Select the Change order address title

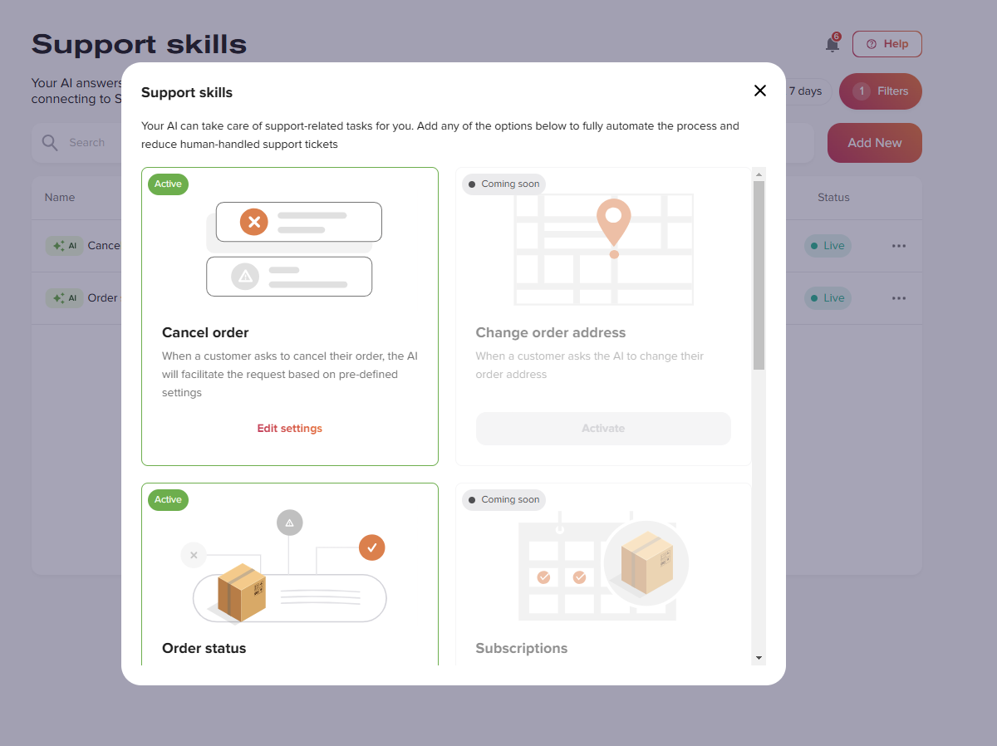[551, 332]
